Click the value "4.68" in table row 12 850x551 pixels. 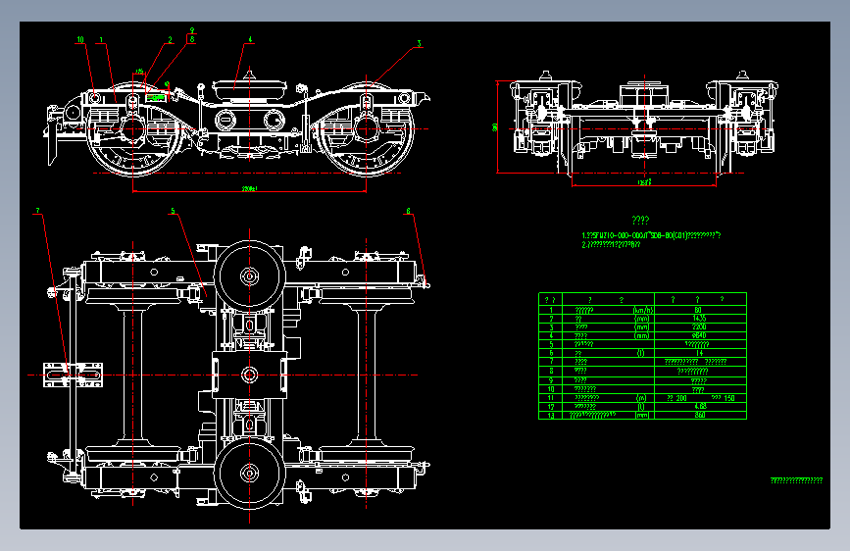700,406
